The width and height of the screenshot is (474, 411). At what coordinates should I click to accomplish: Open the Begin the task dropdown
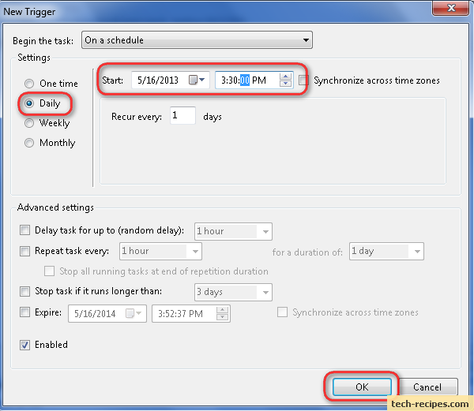[x=197, y=39]
